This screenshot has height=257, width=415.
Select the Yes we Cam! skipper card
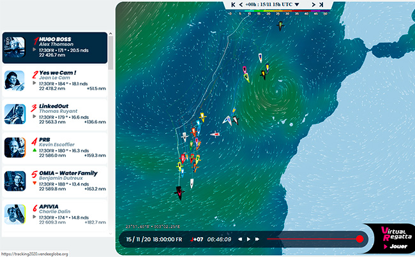[55, 81]
